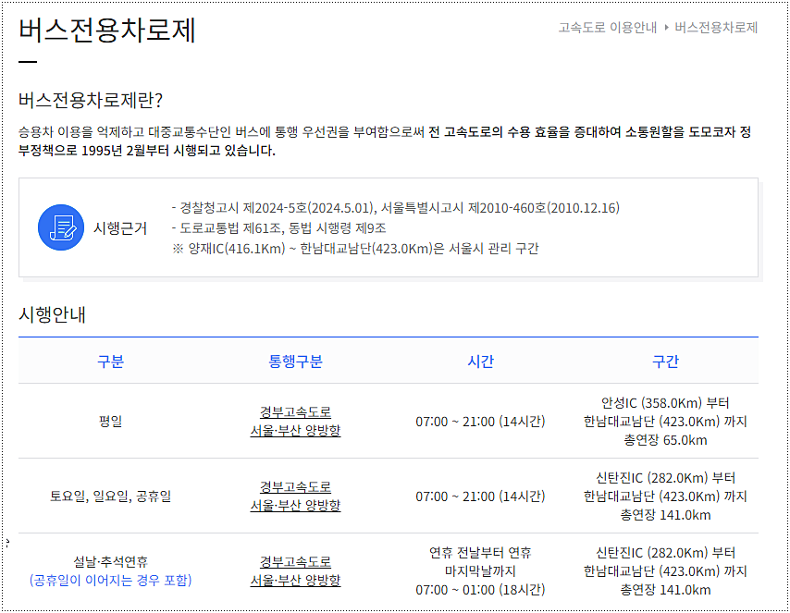Click the 설날·추석연휴 row label
The image size is (790, 613).
pyautogui.click(x=110, y=561)
